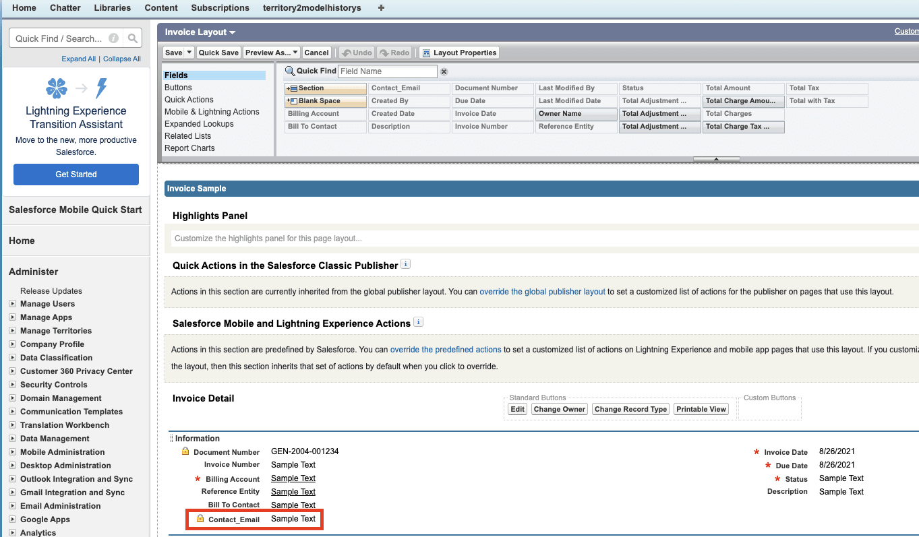
Task: Click the Quick Save button
Action: pos(218,53)
